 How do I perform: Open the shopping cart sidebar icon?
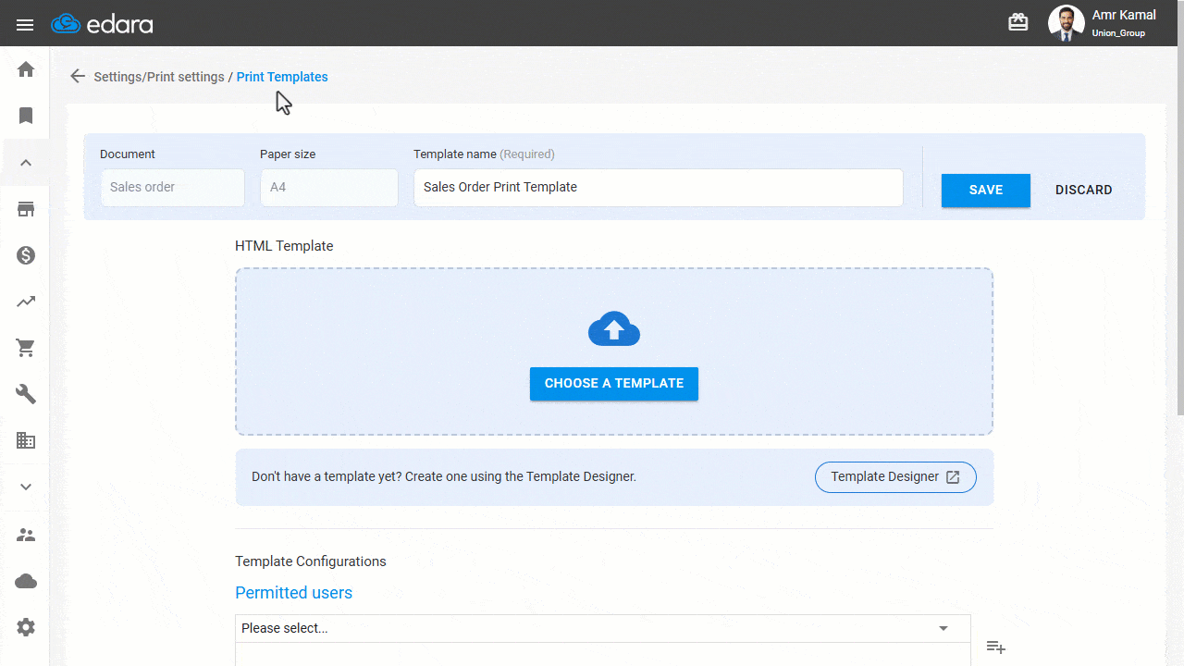pos(26,348)
